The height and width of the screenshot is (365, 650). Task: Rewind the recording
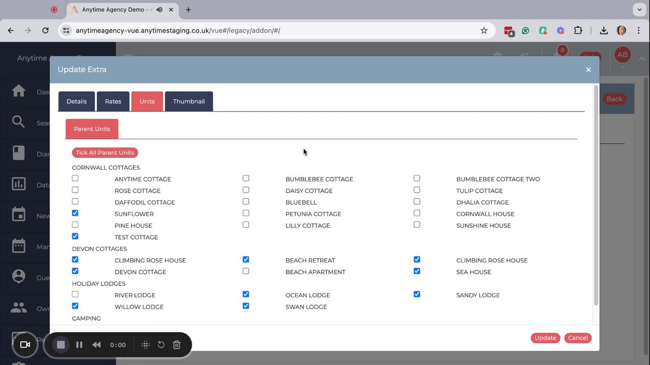coord(96,345)
